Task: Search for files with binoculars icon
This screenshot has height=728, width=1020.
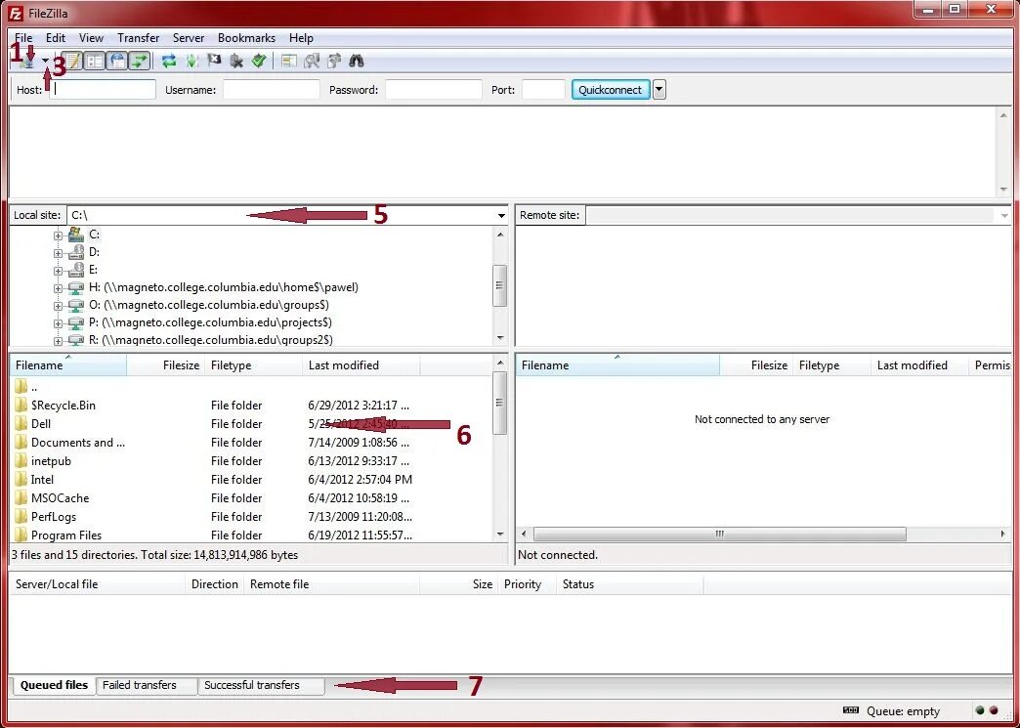Action: 357,62
